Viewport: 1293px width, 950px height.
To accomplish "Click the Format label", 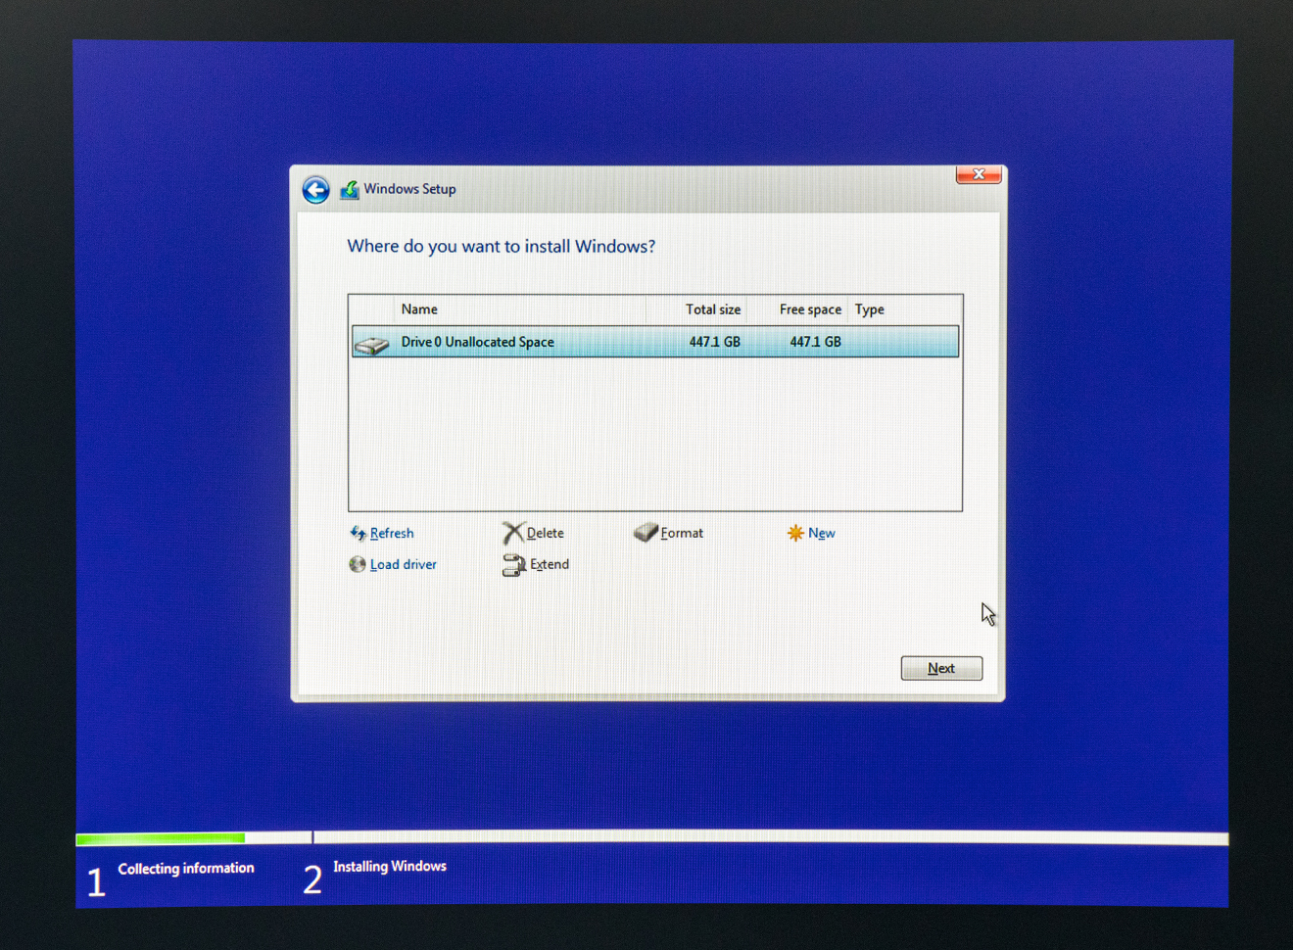I will point(682,532).
